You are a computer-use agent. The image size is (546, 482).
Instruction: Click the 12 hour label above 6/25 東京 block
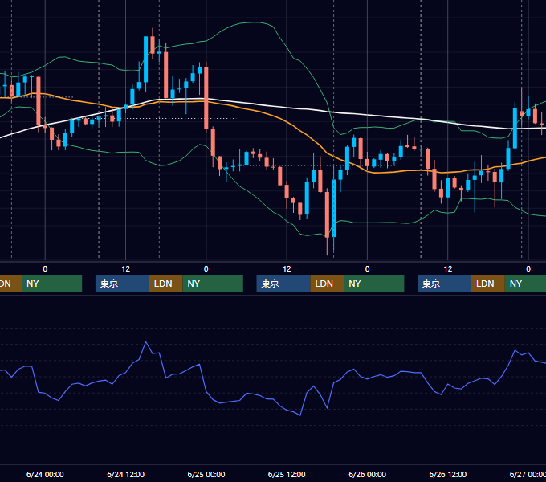pos(287,269)
